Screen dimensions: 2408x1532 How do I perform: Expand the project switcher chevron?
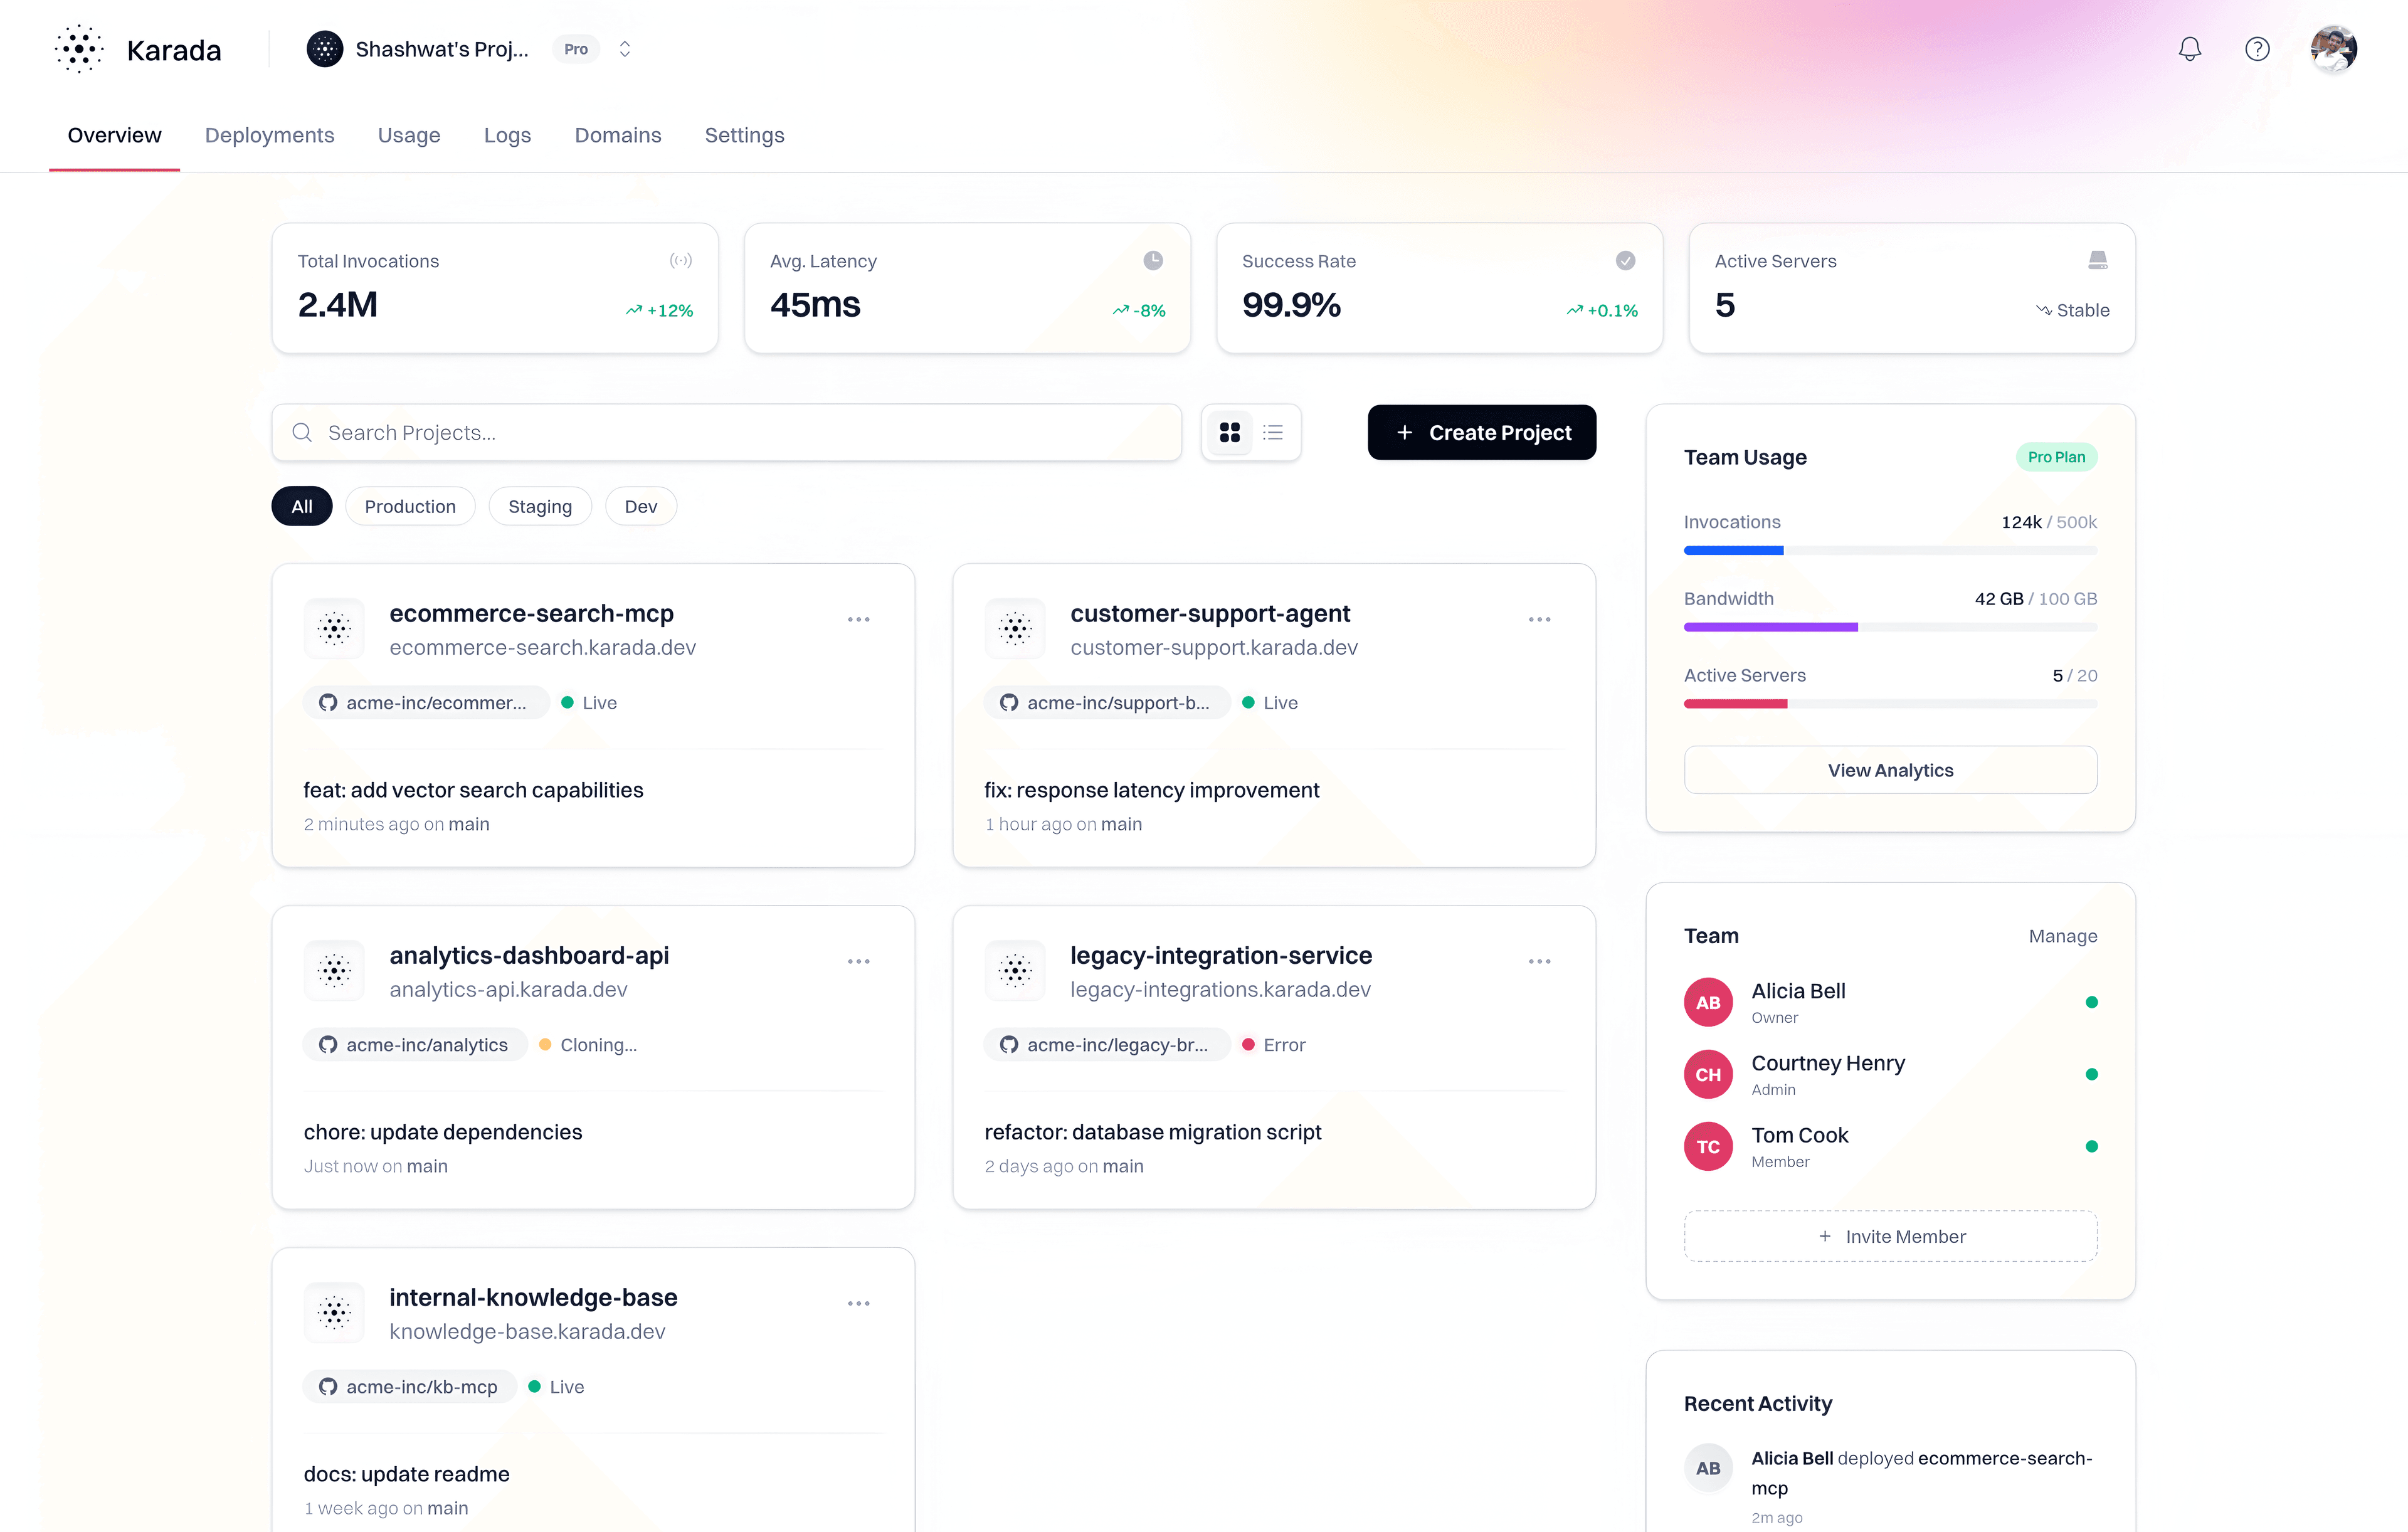click(x=625, y=49)
